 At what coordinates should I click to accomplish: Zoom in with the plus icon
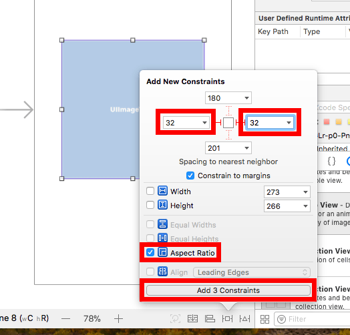click(118, 319)
